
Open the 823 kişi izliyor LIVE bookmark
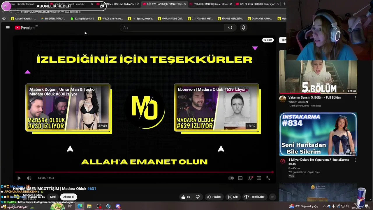(82, 19)
